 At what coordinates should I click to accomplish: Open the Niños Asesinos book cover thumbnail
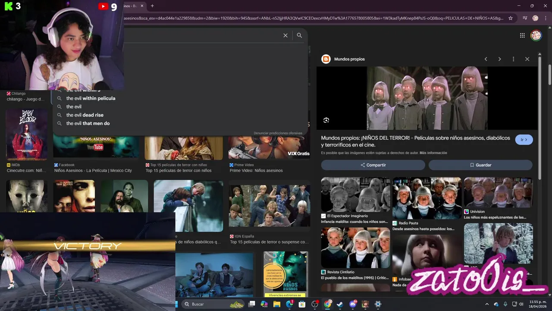285,275
